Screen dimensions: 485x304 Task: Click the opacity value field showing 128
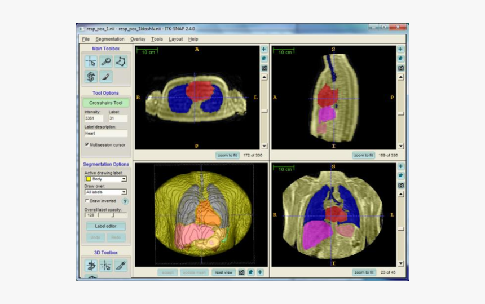[91, 215]
